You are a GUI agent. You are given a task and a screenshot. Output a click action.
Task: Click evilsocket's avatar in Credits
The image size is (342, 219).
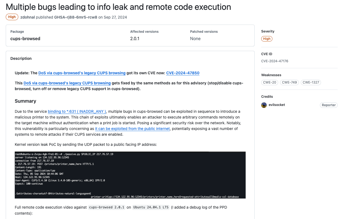264,105
